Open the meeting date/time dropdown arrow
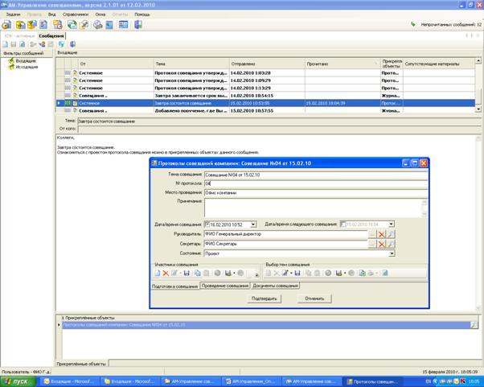 [253, 224]
